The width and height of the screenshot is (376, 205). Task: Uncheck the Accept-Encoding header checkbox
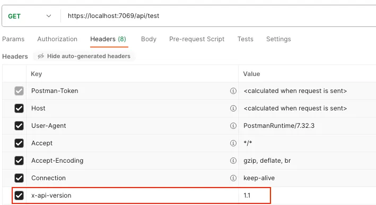click(x=19, y=161)
